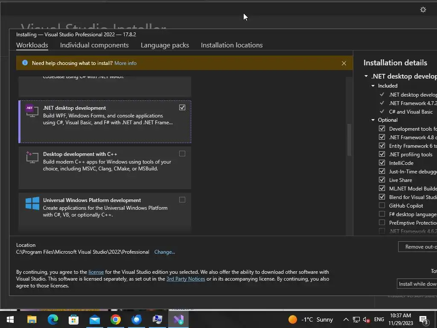Launch Microsoft Edge from the taskbar

[53, 319]
